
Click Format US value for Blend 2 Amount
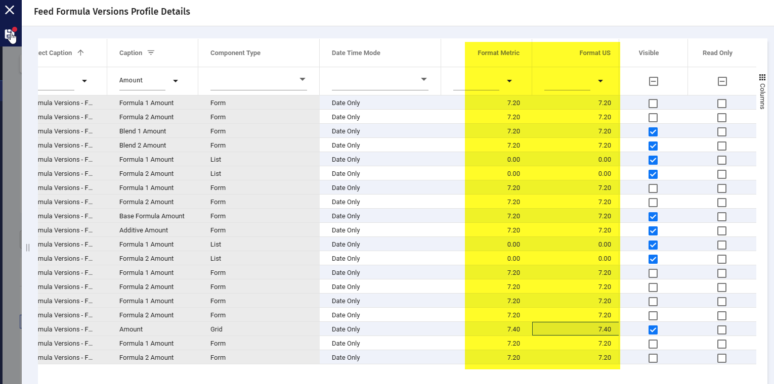(x=605, y=145)
